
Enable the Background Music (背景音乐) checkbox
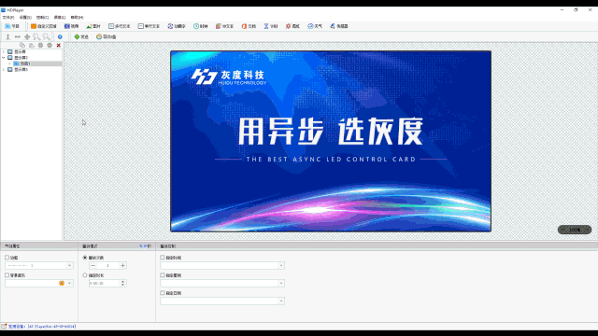click(7, 275)
